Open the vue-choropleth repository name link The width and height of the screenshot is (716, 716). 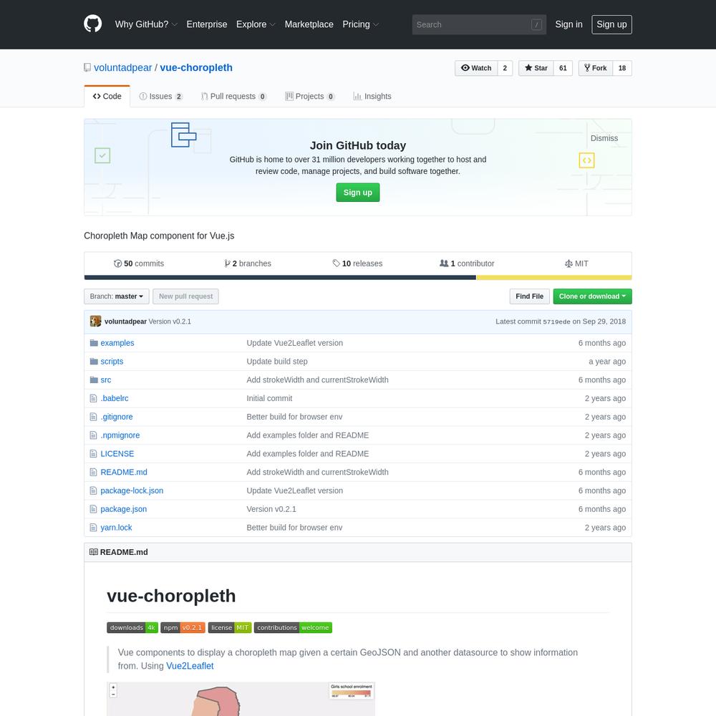coord(196,67)
